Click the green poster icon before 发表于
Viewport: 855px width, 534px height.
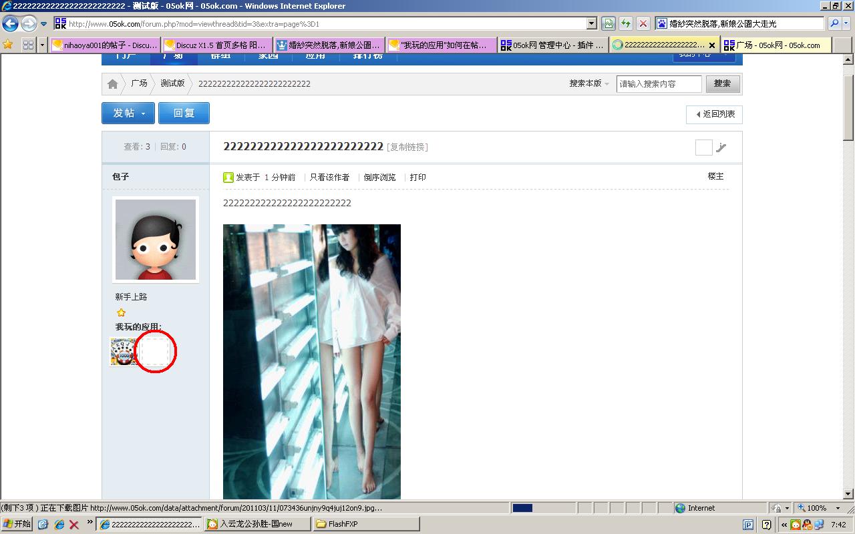(x=228, y=178)
